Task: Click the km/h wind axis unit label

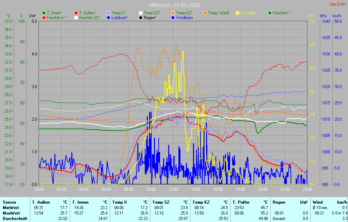Action: [337, 16]
